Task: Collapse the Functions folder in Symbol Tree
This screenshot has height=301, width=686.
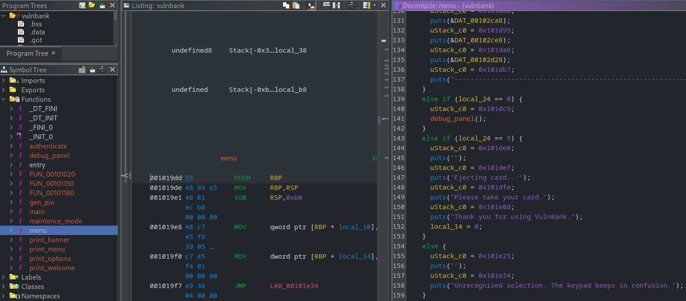Action: tap(4, 99)
